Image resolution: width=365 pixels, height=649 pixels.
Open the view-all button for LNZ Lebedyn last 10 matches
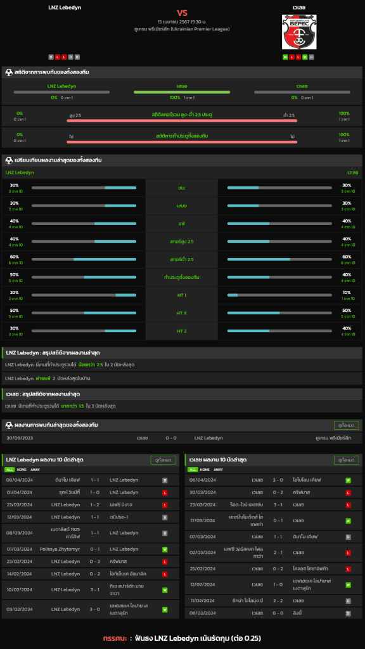pos(163,460)
